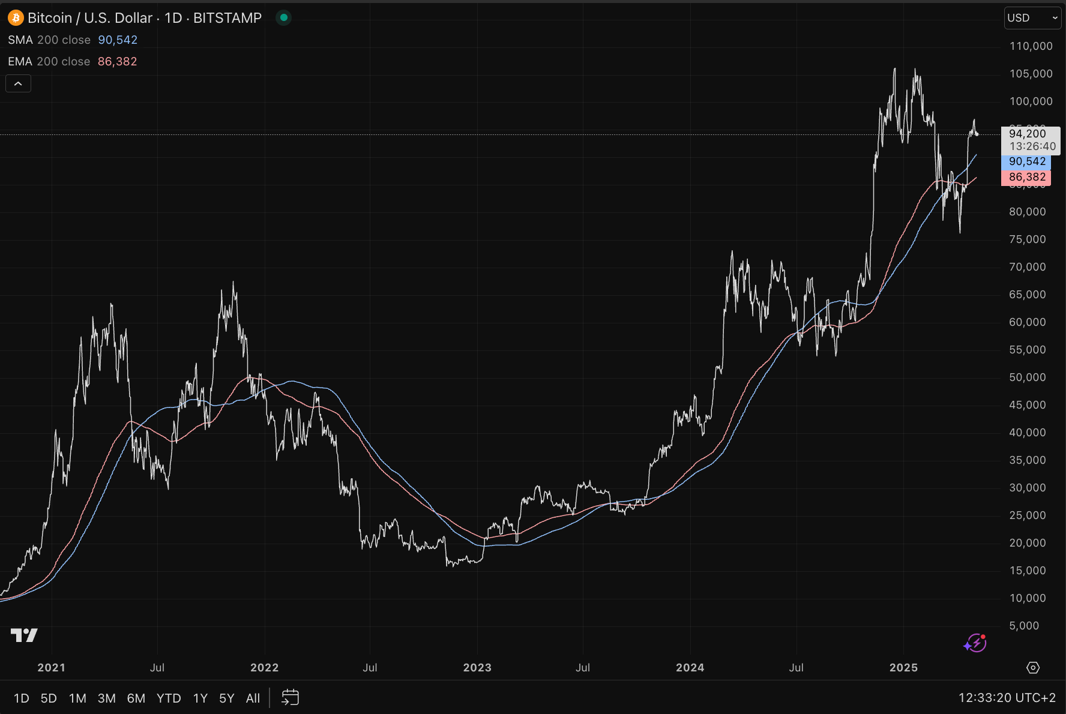
Task: Open the BITSTAMP exchange selector
Action: pos(227,17)
